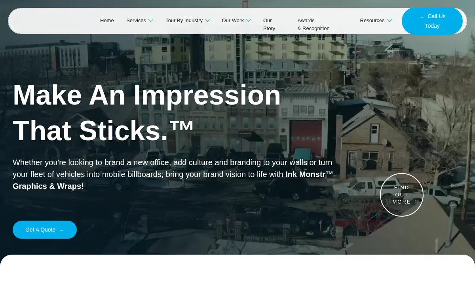Go to the Our Story page
This screenshot has height=297, width=475.
[269, 25]
